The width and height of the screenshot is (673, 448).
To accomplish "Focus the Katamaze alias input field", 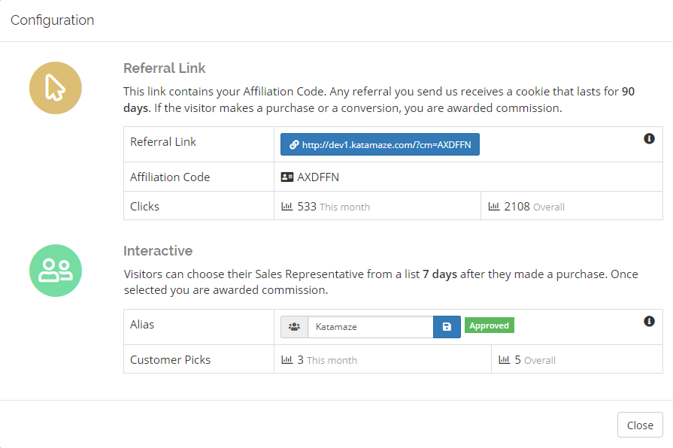I will (x=371, y=327).
